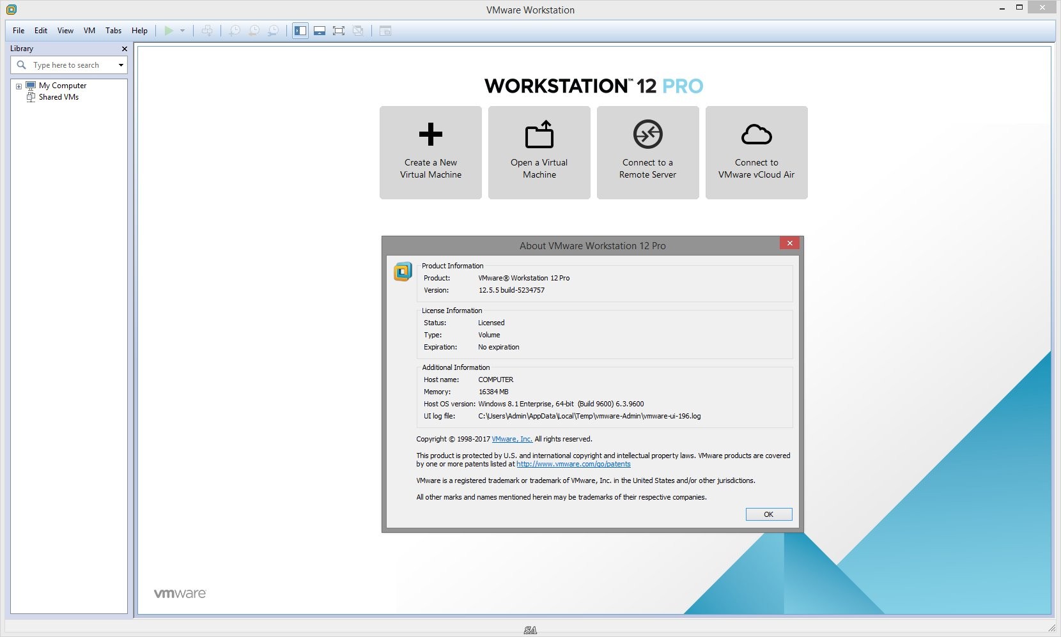Click the Host OS version value text
This screenshot has width=1061, height=637.
pos(561,404)
